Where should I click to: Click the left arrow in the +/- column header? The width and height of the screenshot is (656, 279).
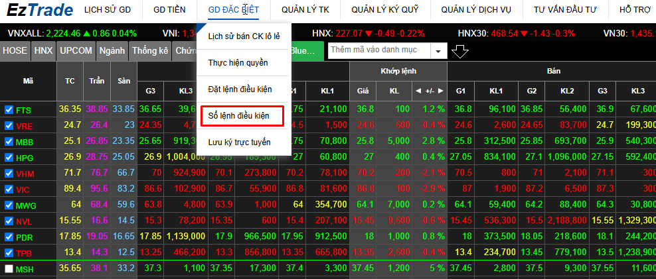[418, 91]
